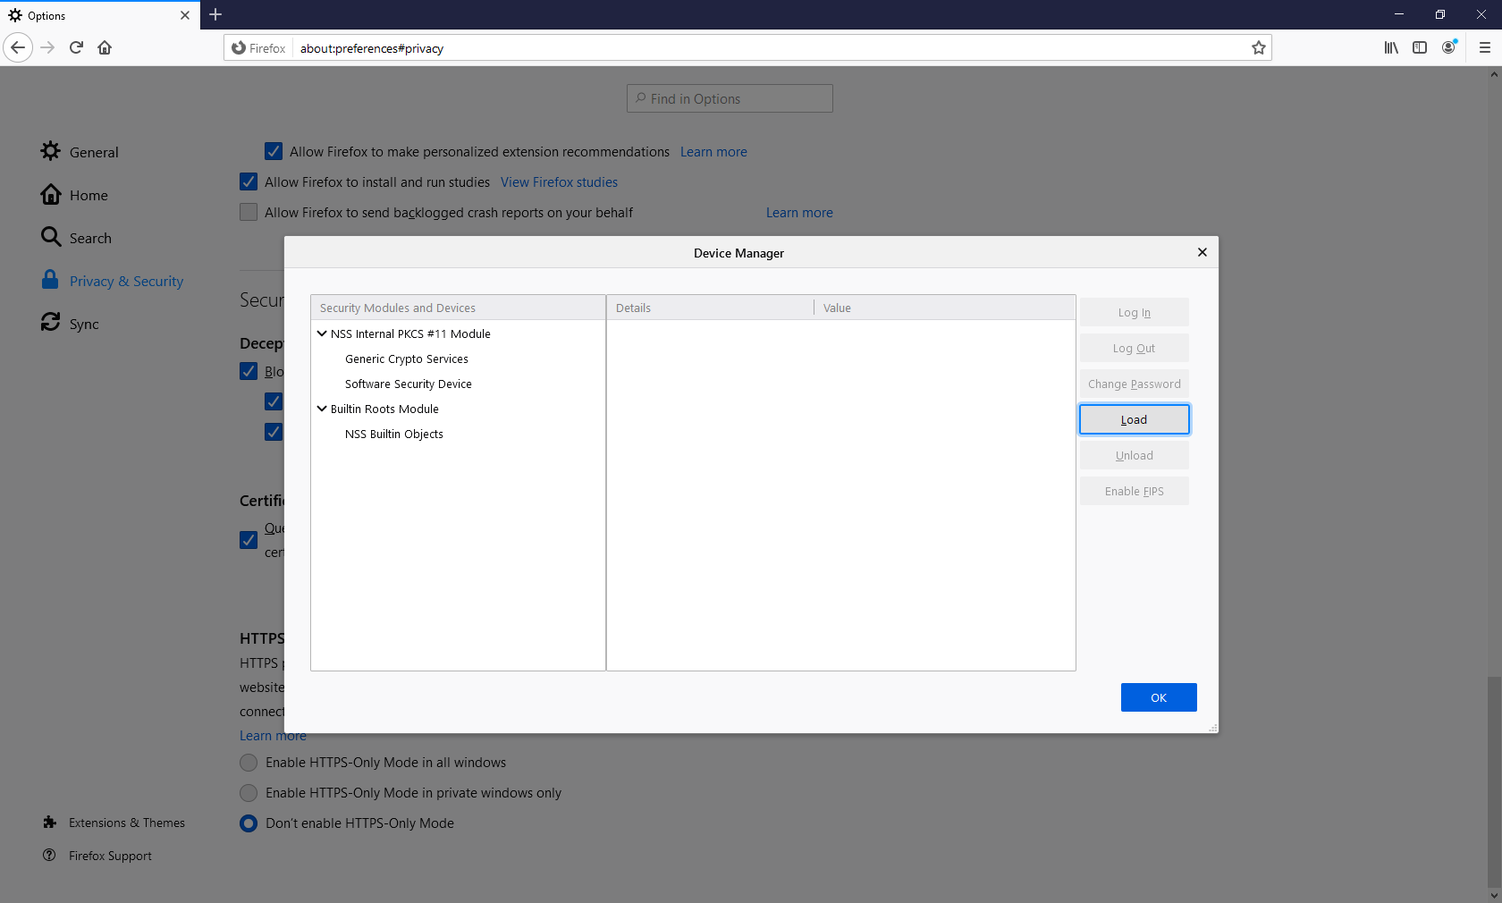The width and height of the screenshot is (1502, 903).
Task: Select NSS Builtin Objects entry
Action: click(393, 434)
